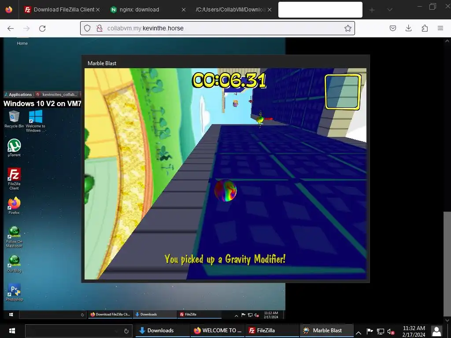The height and width of the screenshot is (338, 451).
Task: Close the Download FileZilla Client tab
Action: [98, 10]
